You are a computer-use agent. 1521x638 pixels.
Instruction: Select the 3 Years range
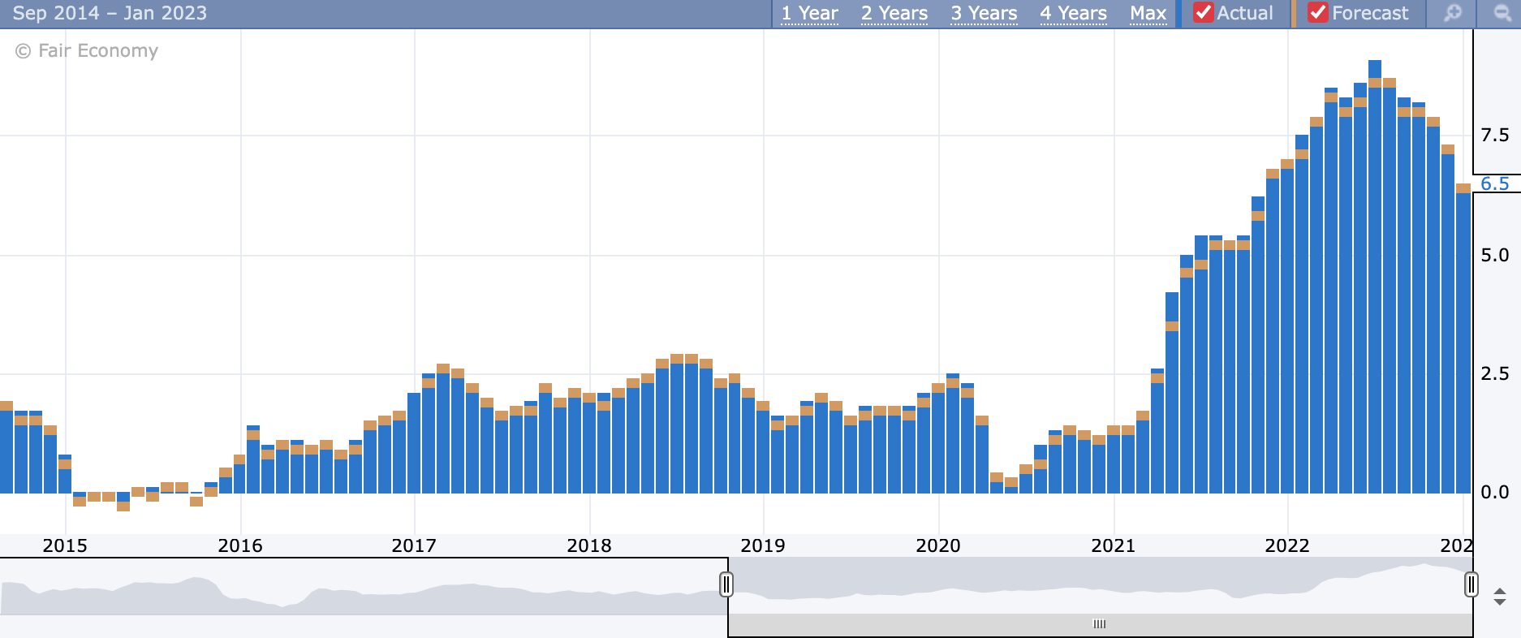(x=984, y=14)
